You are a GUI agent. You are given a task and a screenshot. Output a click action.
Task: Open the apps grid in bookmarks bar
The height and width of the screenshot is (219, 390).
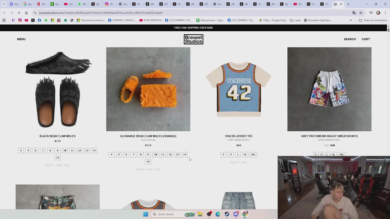pos(4,20)
